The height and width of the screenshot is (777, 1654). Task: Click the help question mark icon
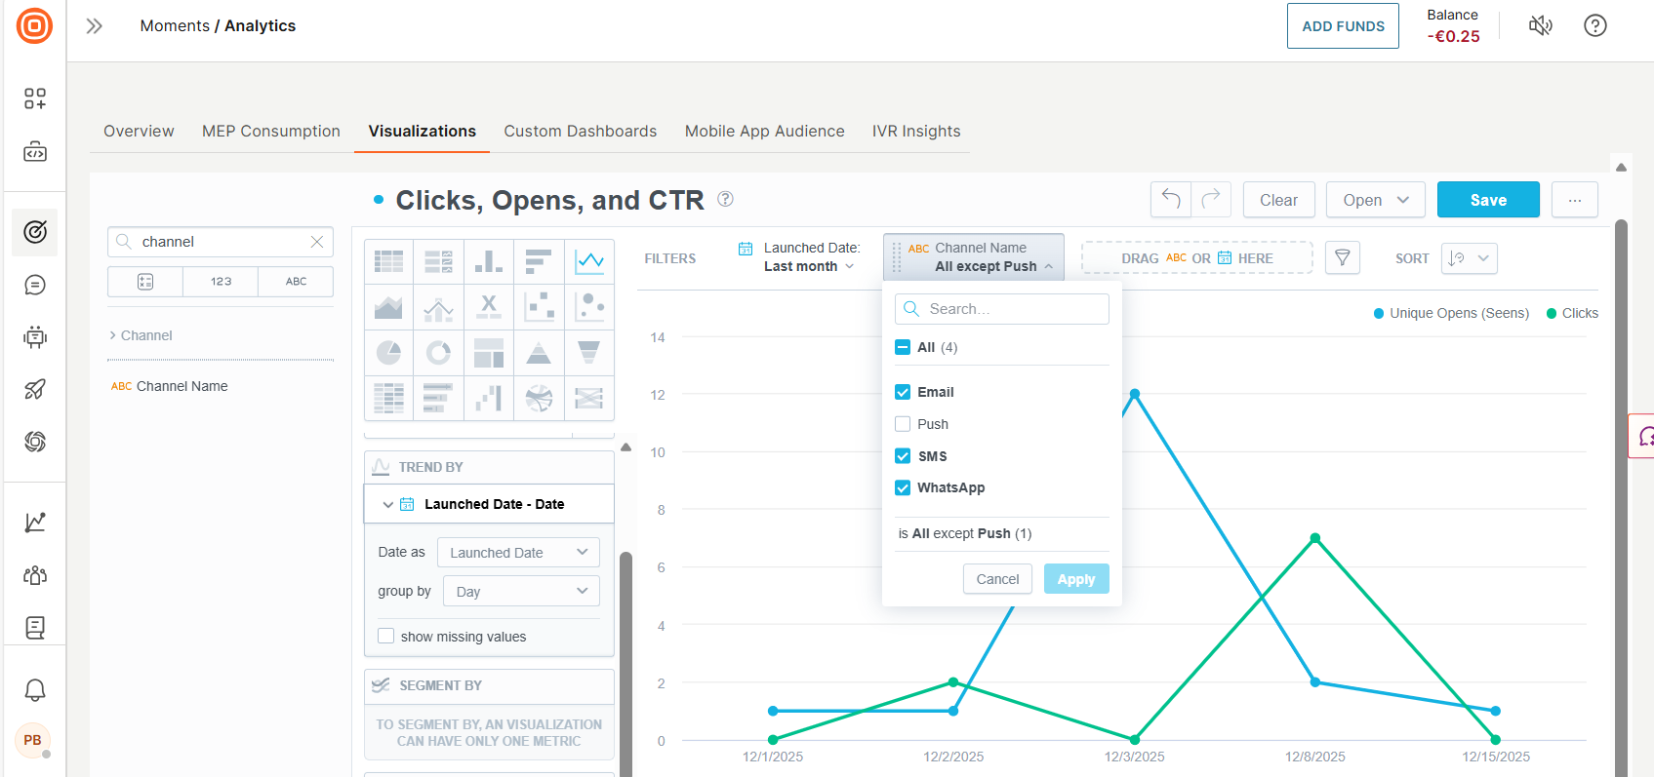coord(1594,26)
